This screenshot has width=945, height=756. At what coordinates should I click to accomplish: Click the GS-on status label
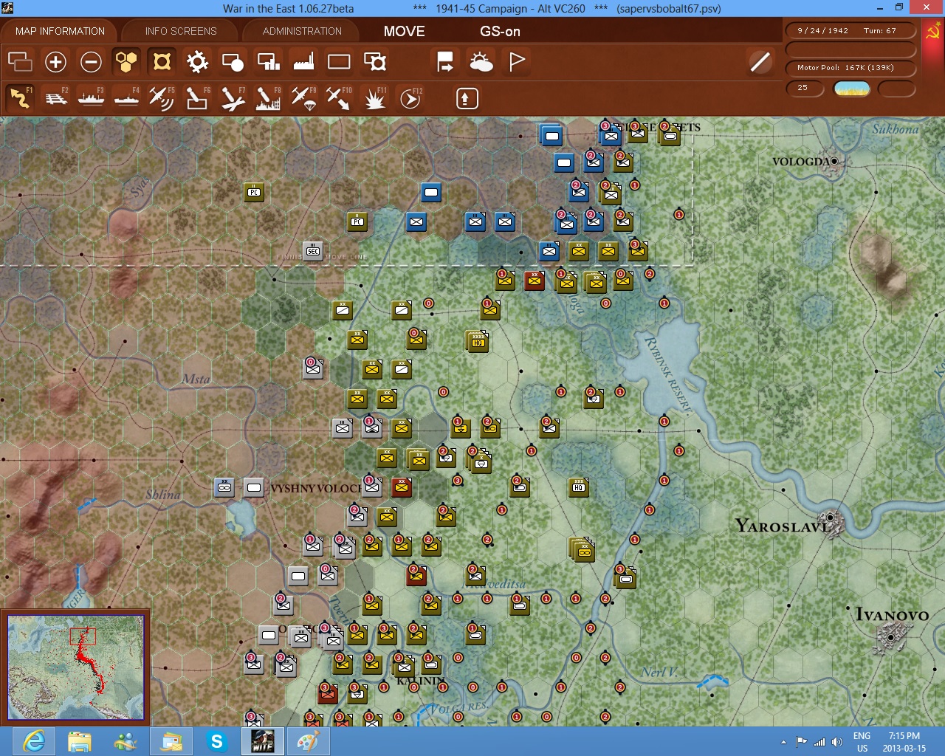[x=500, y=31]
